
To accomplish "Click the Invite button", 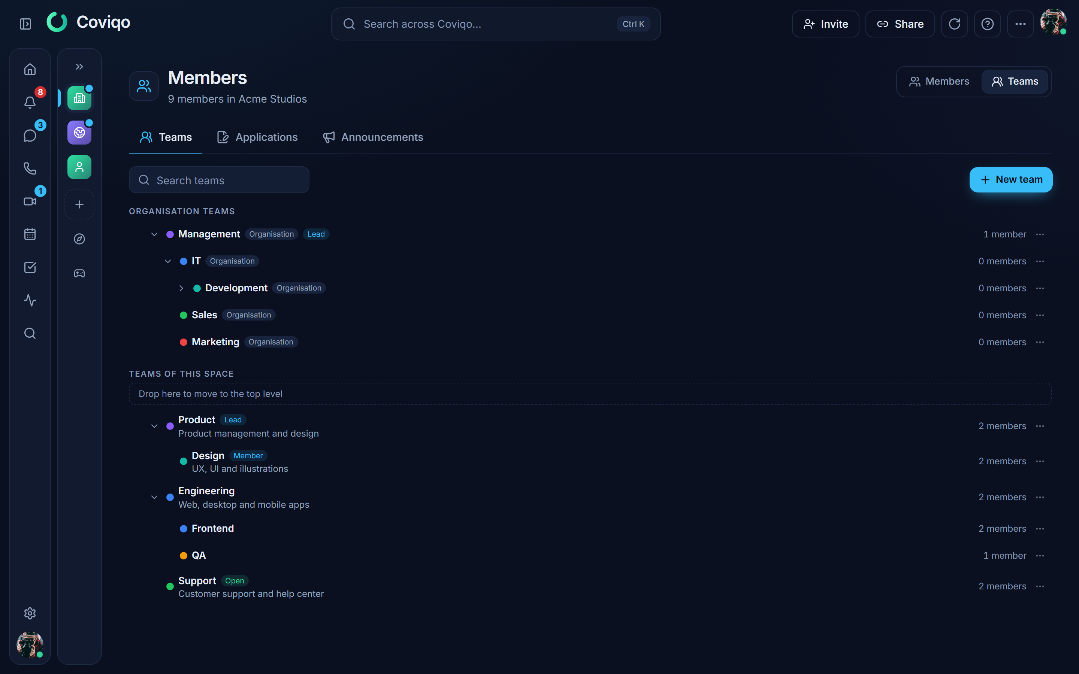I will (x=825, y=24).
